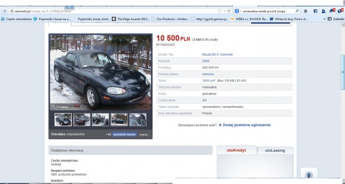Image resolution: width=345 pixels, height=184 pixels.
Task: Reload the page with refresh icon
Action: (229, 11)
